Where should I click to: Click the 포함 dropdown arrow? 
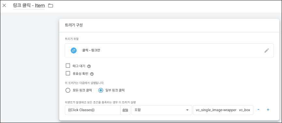coord(187,110)
